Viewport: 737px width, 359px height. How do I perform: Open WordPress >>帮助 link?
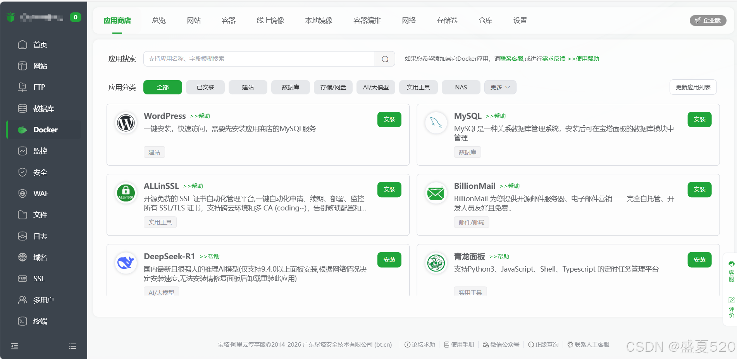click(x=200, y=116)
